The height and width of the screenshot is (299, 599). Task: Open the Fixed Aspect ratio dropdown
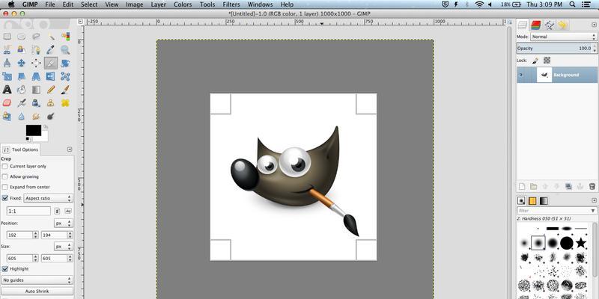48,198
